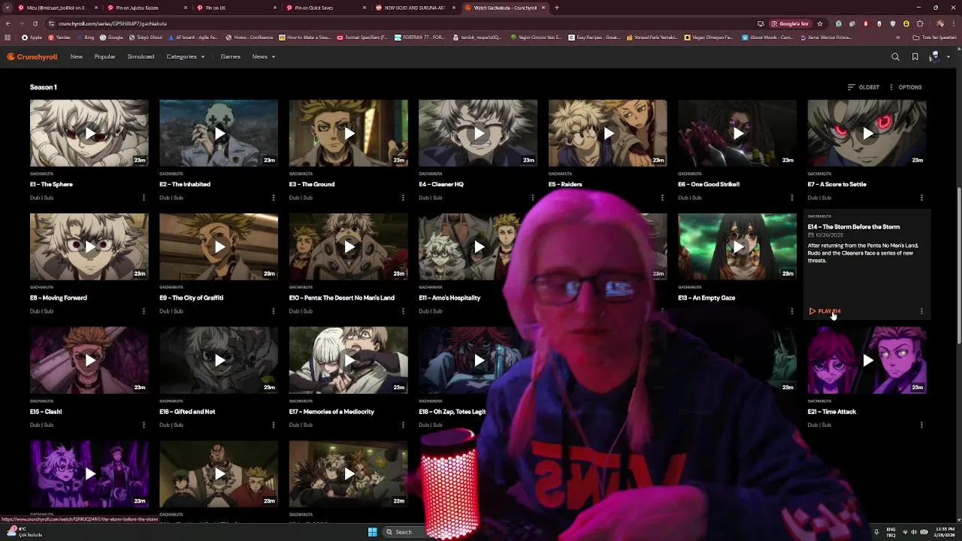Open more options for E15 – Clash!

[x=144, y=425]
